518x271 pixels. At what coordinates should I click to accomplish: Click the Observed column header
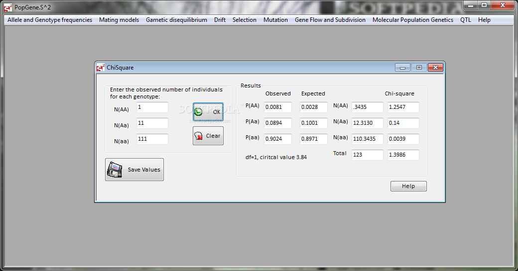coord(278,93)
